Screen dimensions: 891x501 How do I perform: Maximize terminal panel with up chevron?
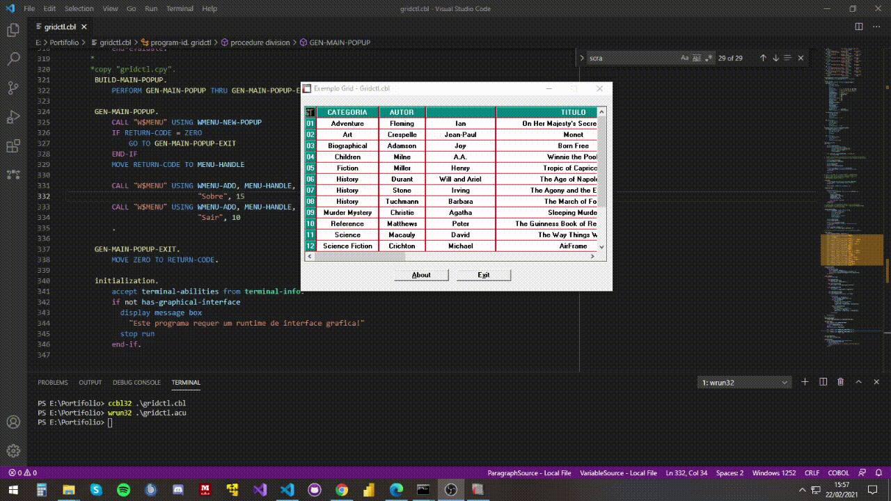click(x=858, y=382)
